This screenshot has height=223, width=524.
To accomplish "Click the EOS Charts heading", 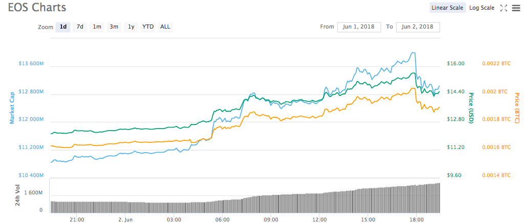I will (37, 7).
